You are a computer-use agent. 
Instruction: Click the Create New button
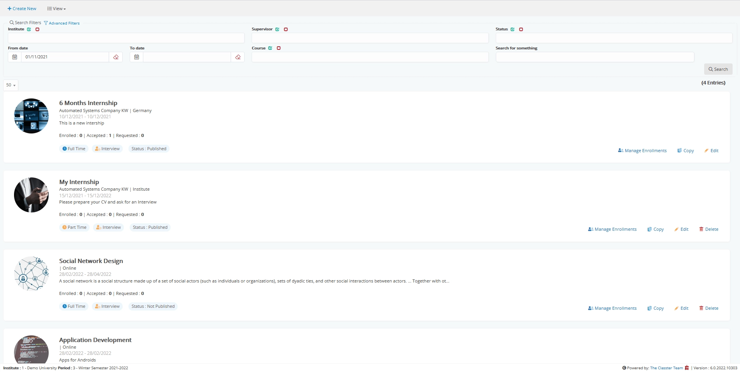coord(22,9)
